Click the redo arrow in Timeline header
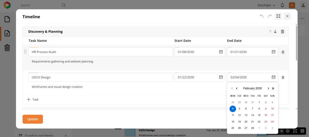The image size is (309, 137). coord(269,16)
